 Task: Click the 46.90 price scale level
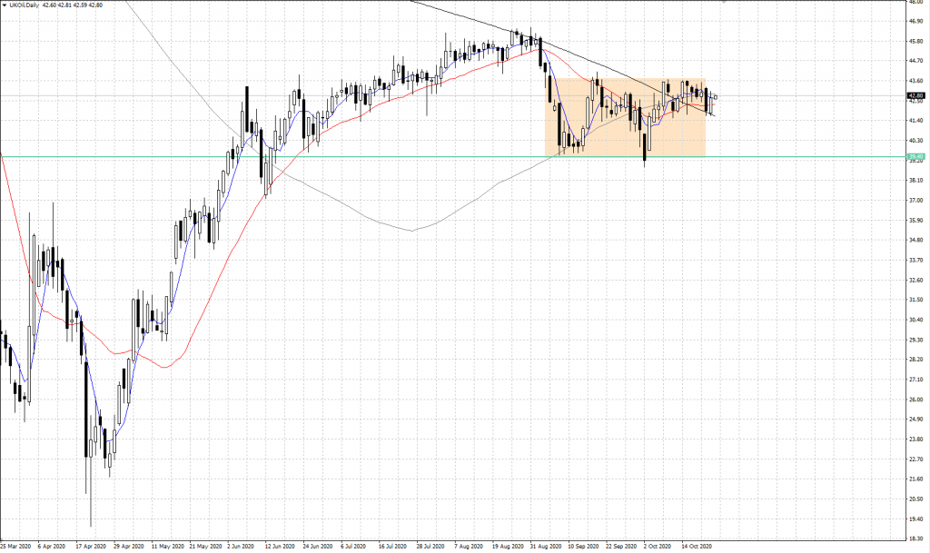coord(915,20)
